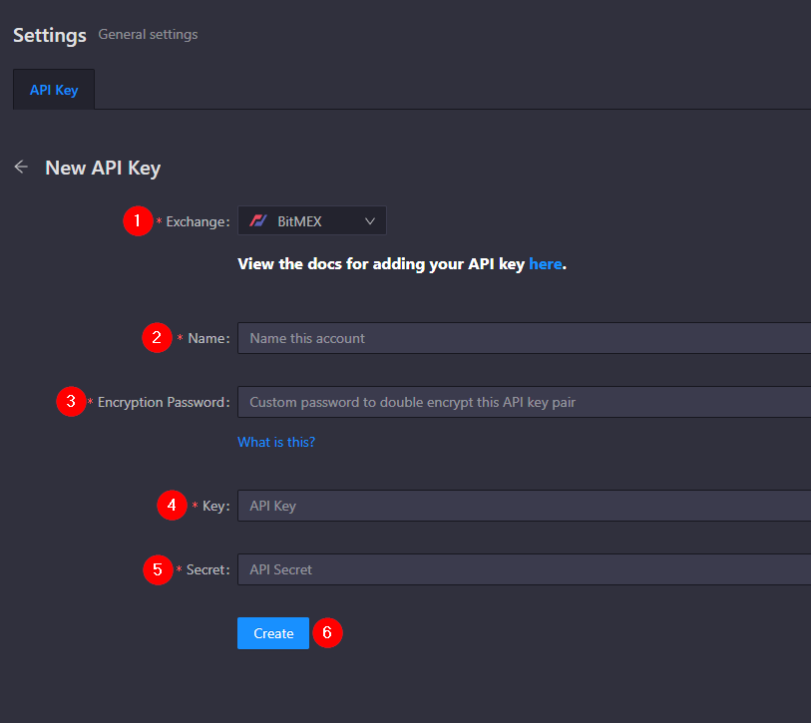The height and width of the screenshot is (723, 811).
Task: Click the red step 1 marker
Action: pyautogui.click(x=138, y=221)
